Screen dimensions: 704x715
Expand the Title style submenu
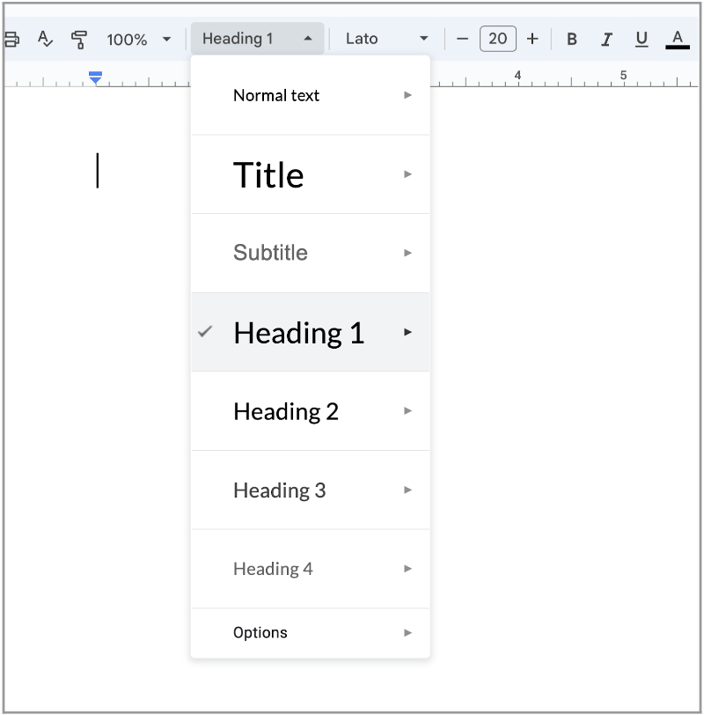(x=407, y=174)
